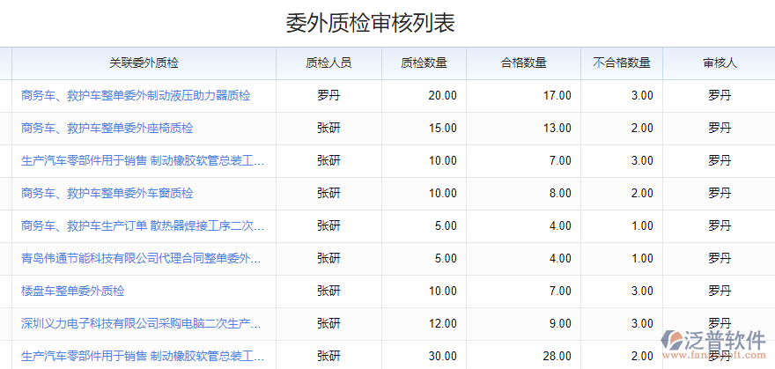Image resolution: width=775 pixels, height=369 pixels.
Task: Select 质检人员 张研 in 座椅质检 row
Action: (x=328, y=128)
